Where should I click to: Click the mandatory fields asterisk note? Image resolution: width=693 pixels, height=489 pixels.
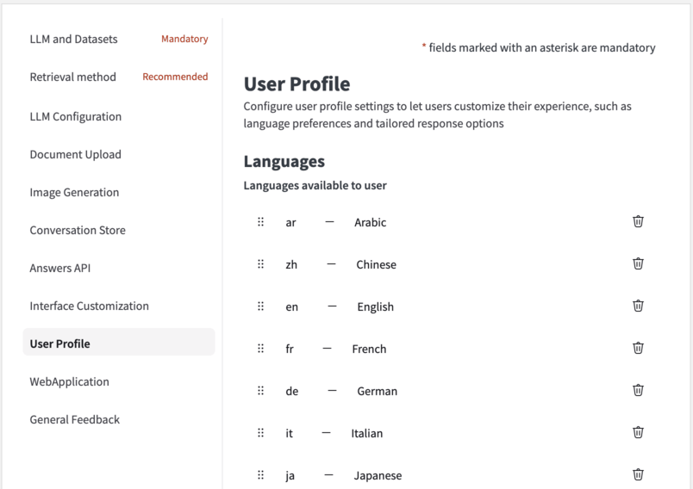click(x=539, y=47)
